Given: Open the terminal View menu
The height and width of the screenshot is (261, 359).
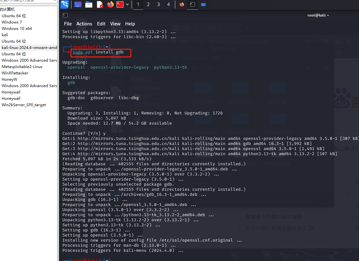Looking at the screenshot, I should (x=115, y=24).
